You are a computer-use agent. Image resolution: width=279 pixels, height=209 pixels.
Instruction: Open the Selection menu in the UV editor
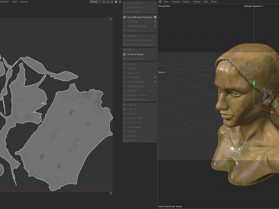[5, 2]
